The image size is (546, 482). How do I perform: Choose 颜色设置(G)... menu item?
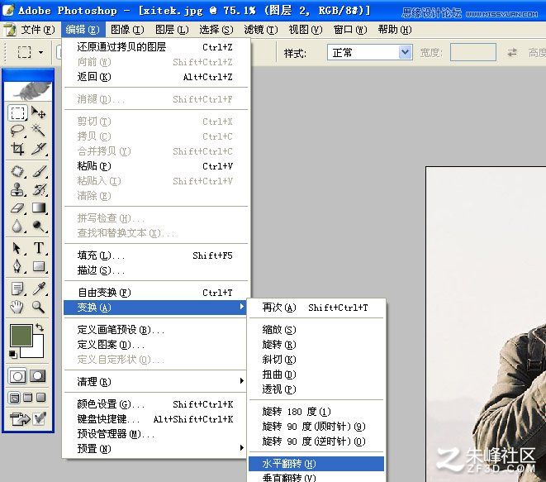154,404
